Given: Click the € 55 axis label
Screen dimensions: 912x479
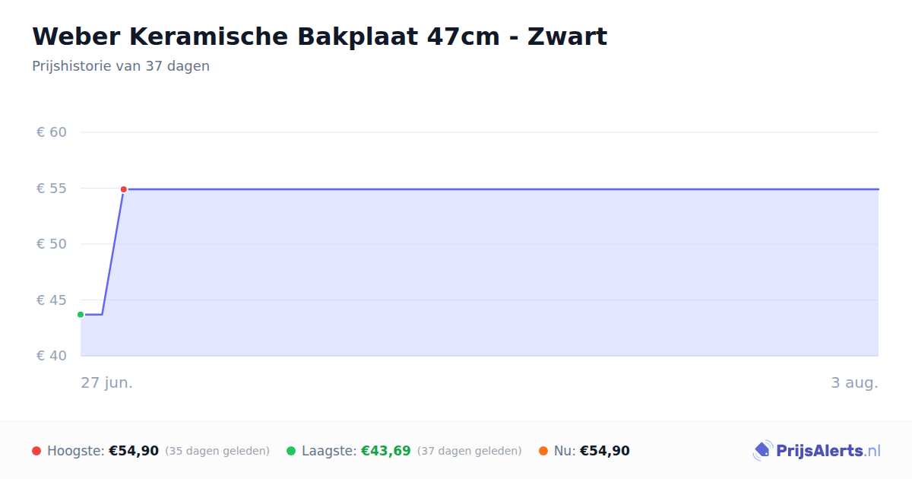Looking at the screenshot, I should tap(52, 188).
